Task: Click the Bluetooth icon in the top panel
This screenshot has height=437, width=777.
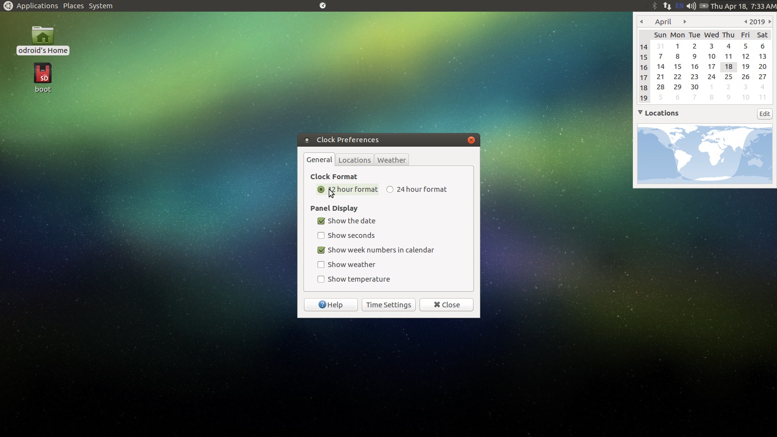Action: [654, 6]
